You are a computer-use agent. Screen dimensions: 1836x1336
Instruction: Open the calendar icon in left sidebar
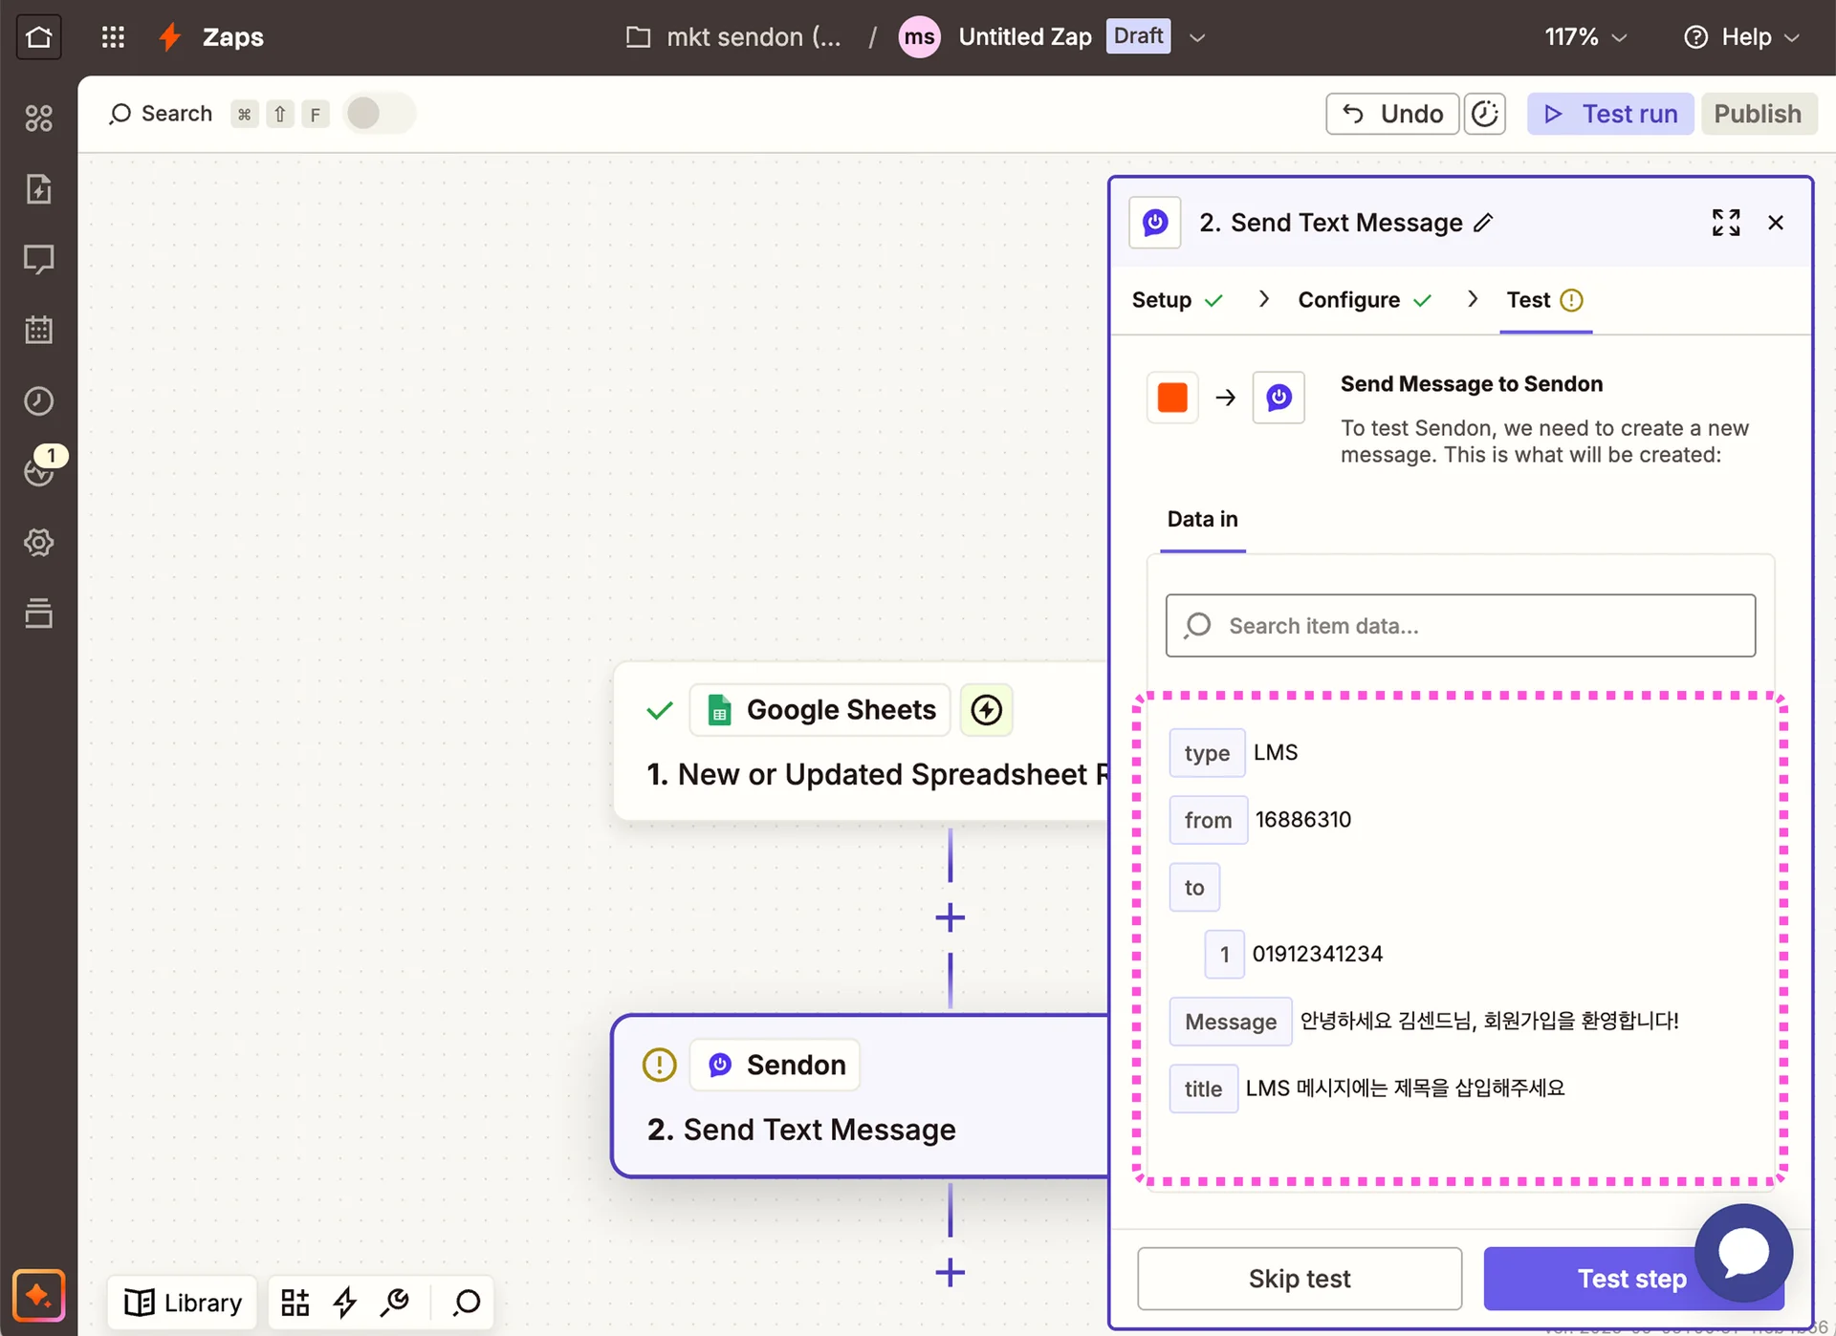pyautogui.click(x=38, y=330)
